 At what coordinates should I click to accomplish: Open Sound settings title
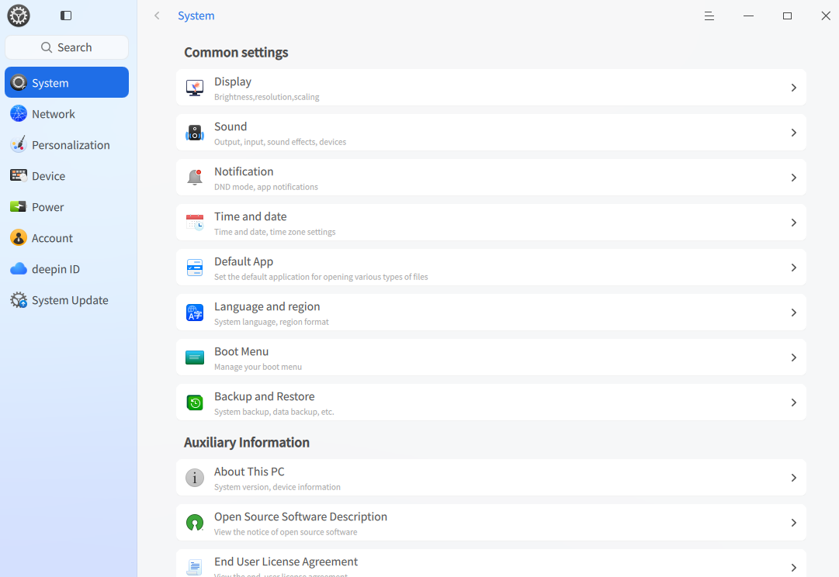point(231,126)
